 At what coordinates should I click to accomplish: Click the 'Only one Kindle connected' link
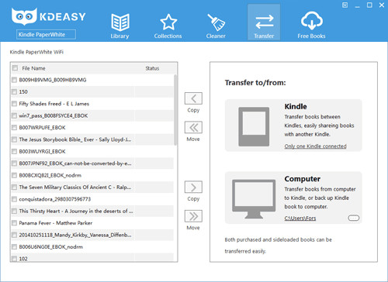(315, 146)
